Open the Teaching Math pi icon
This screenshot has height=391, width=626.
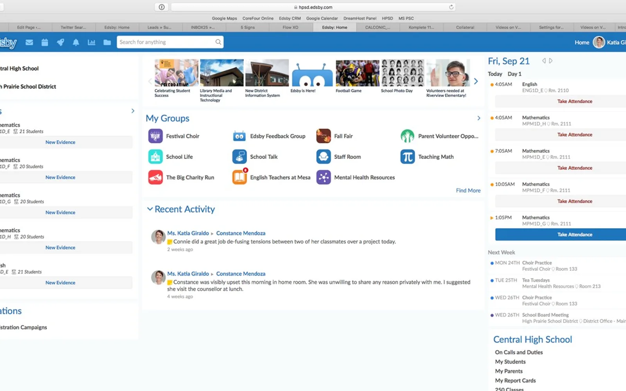pyautogui.click(x=407, y=157)
